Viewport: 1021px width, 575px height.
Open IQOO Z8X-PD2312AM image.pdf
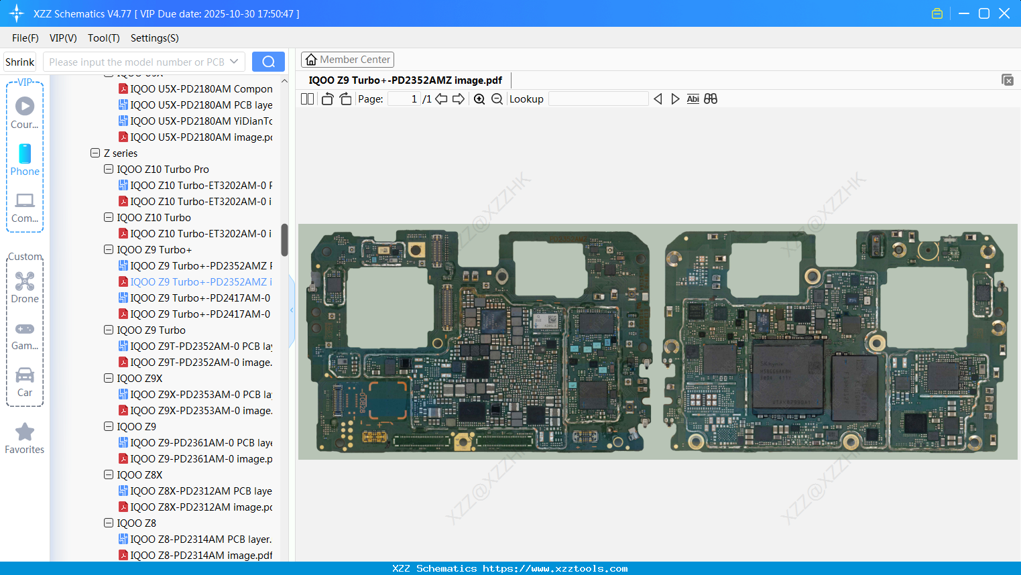point(196,507)
